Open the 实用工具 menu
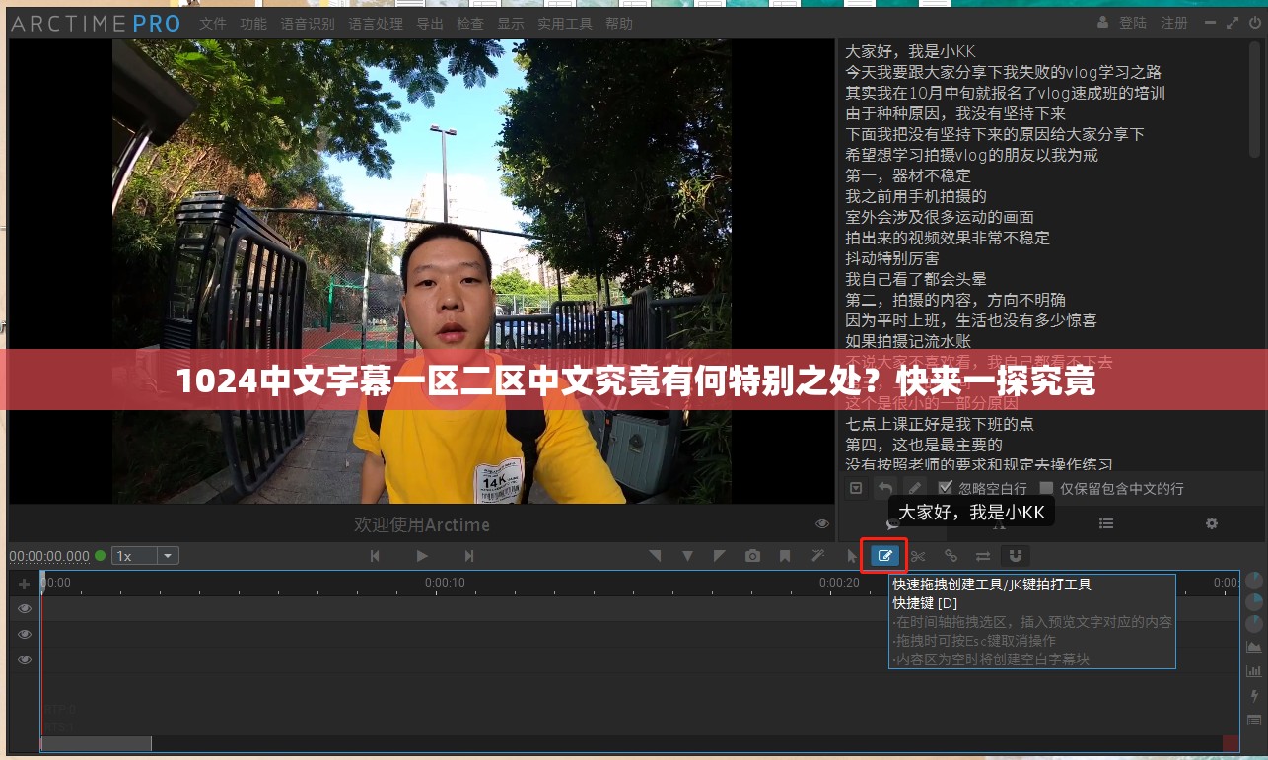 pos(565,23)
